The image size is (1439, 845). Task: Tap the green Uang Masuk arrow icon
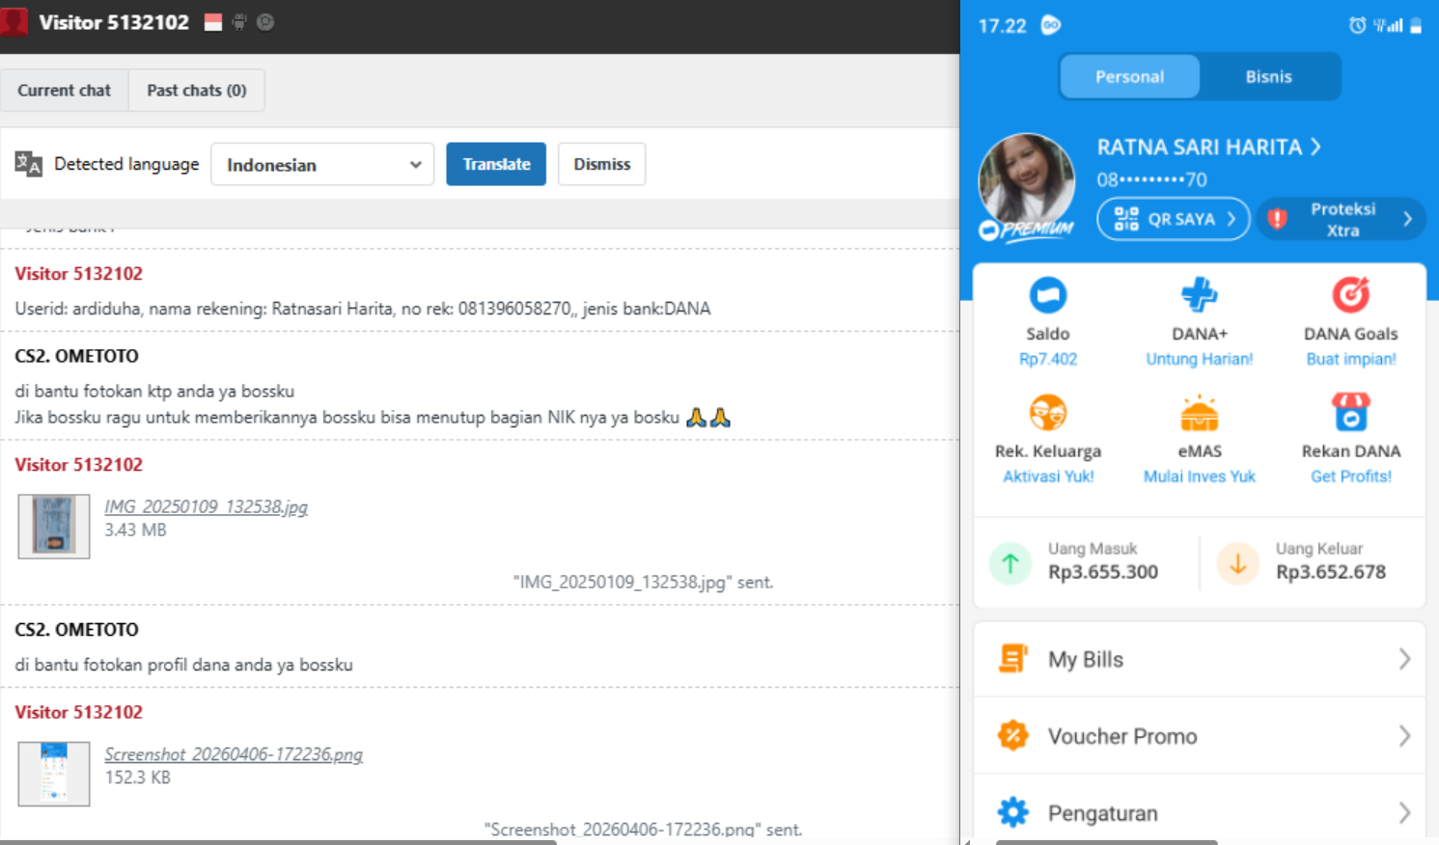1010,562
